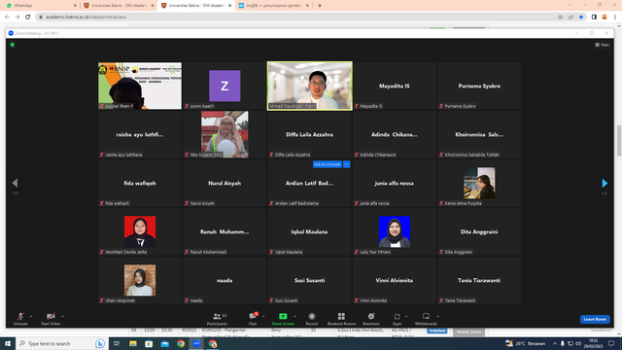Go to next page of participants
The height and width of the screenshot is (350, 622).
tap(605, 183)
